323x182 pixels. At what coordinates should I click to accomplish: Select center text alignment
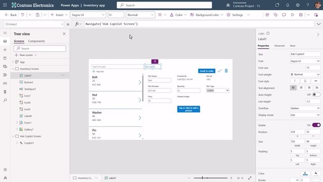(x=301, y=87)
